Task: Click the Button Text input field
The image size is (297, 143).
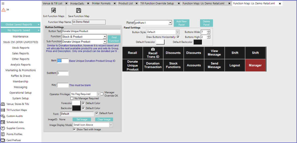Action: (x=91, y=31)
